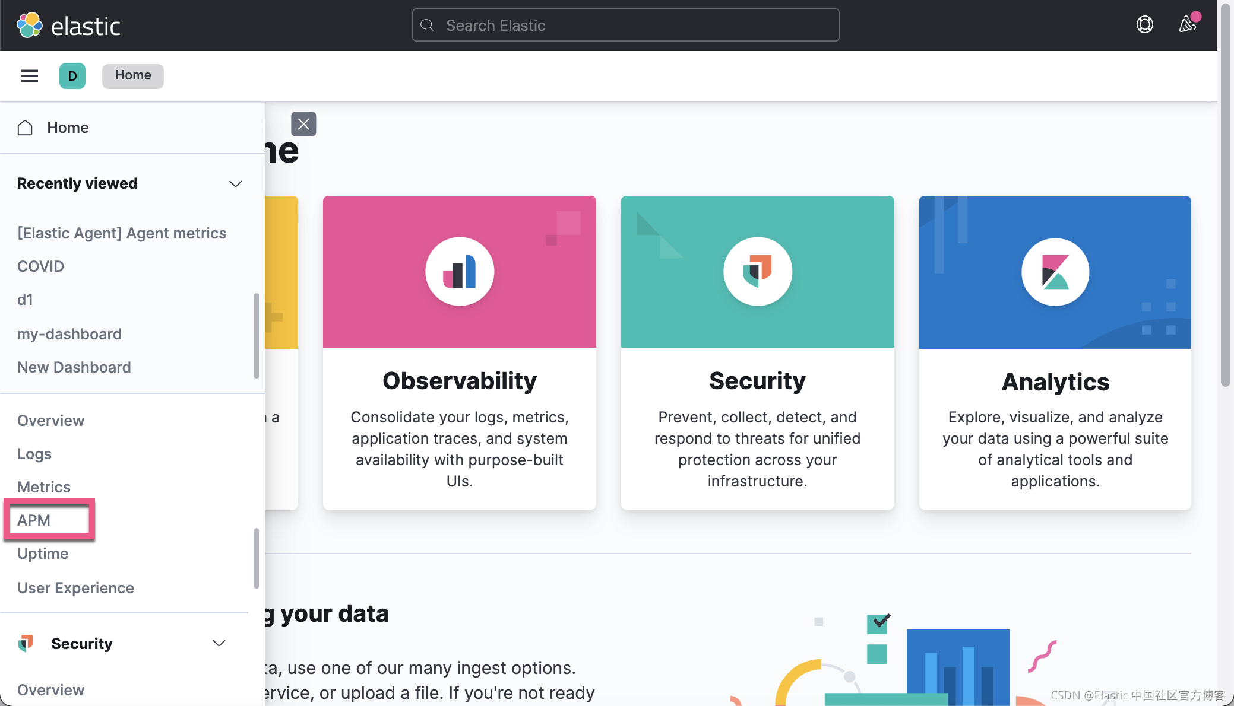
Task: Collapse the Security nav group chevron
Action: coord(219,643)
